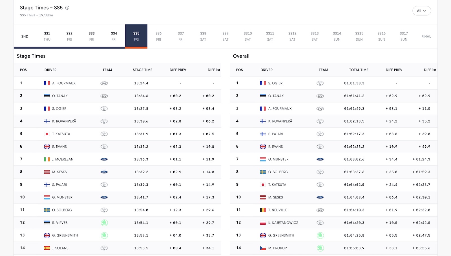Image resolution: width=451 pixels, height=256 pixels.
Task: Open the FINAL results tab
Action: (x=426, y=36)
